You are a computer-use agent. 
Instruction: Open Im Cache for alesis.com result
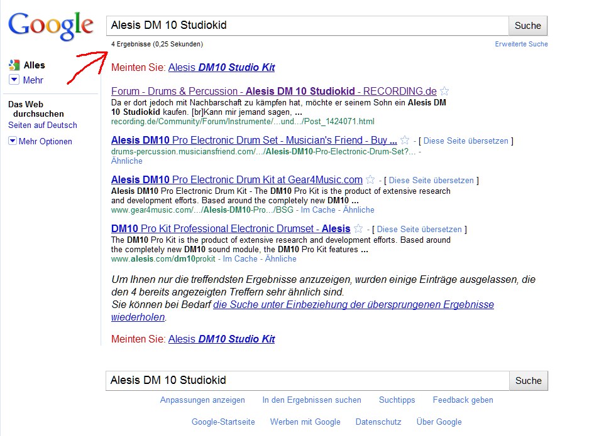click(x=240, y=259)
